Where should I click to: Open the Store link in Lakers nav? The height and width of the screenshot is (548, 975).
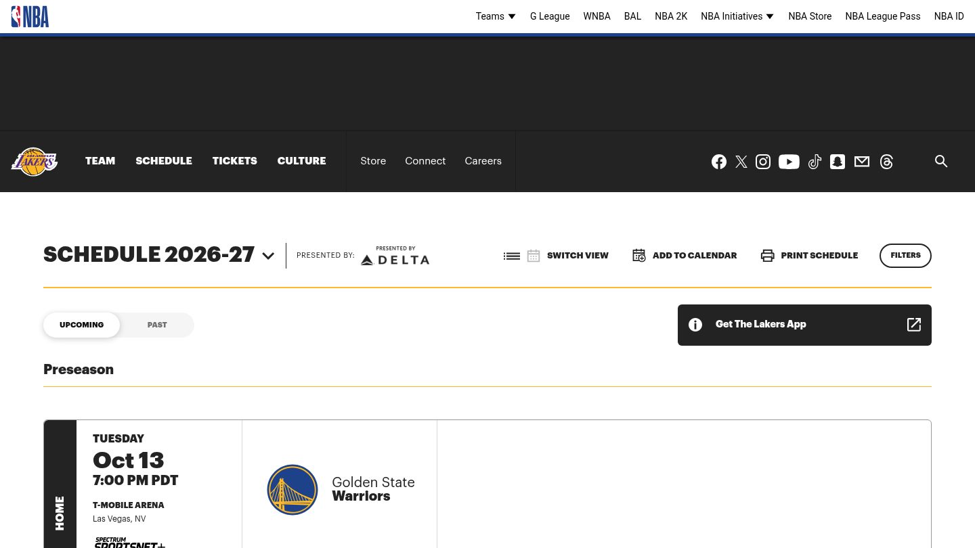point(373,161)
